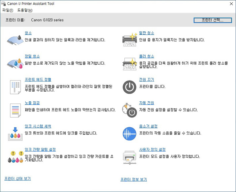This screenshot has width=236, height=192.
Task: Click the text 프린터의 작동 소음을 줄일 수 있습니다.
Action: [170, 133]
